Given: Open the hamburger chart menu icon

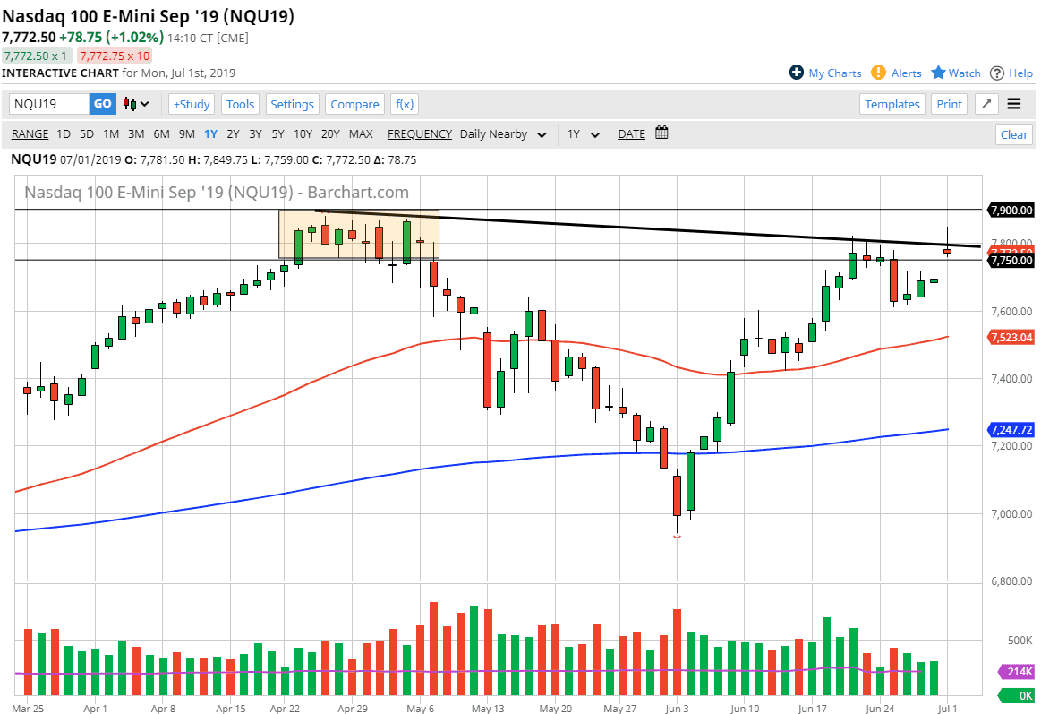Looking at the screenshot, I should (1016, 104).
